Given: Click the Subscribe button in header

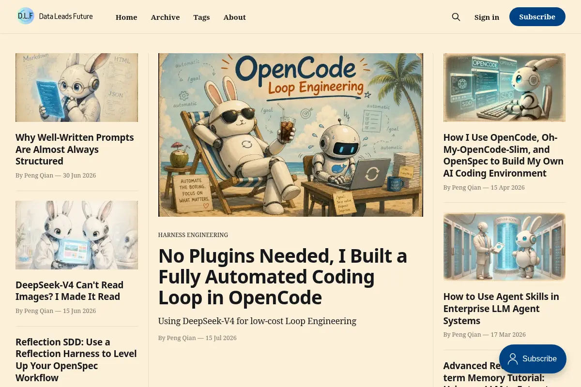Looking at the screenshot, I should (537, 17).
